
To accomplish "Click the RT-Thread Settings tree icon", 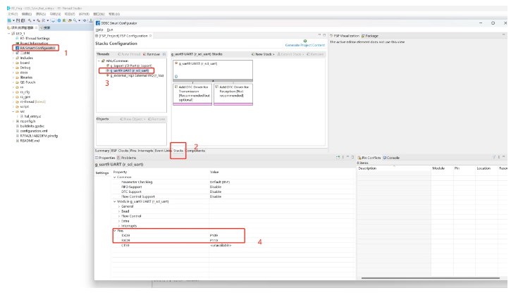I will point(18,39).
